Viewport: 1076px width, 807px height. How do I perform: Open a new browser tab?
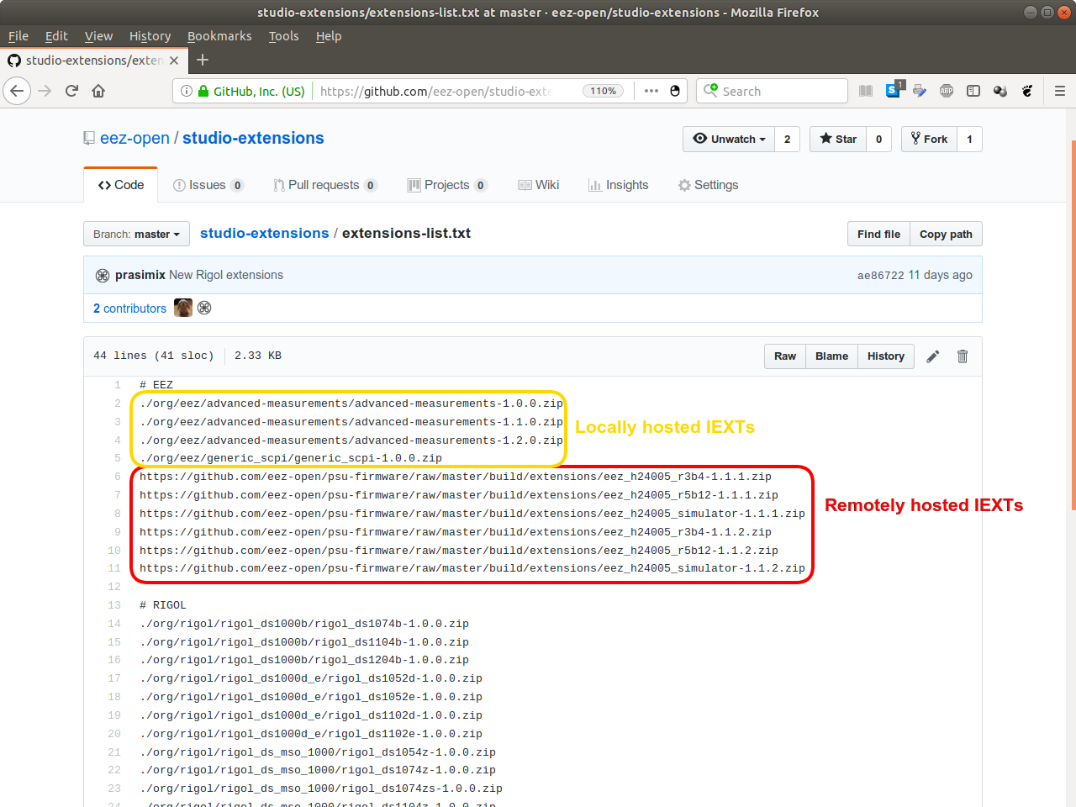click(x=203, y=60)
